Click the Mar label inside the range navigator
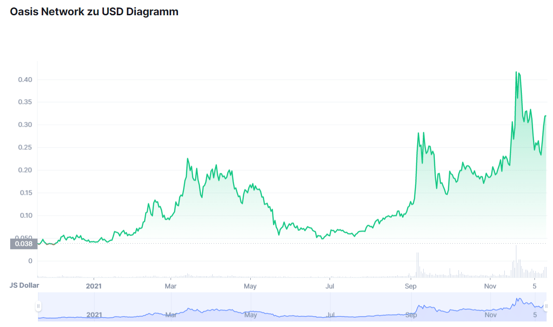The width and height of the screenshot is (553, 327). pos(171,315)
